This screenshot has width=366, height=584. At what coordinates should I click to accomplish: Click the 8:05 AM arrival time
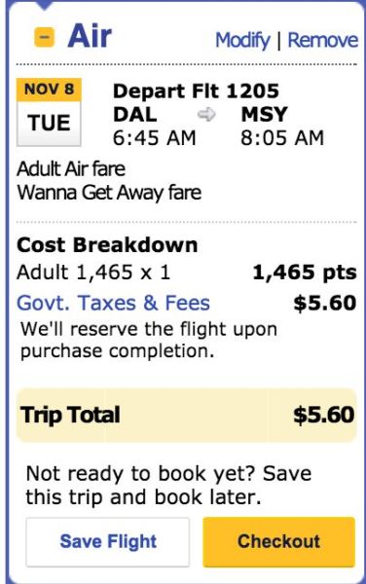[x=282, y=138]
